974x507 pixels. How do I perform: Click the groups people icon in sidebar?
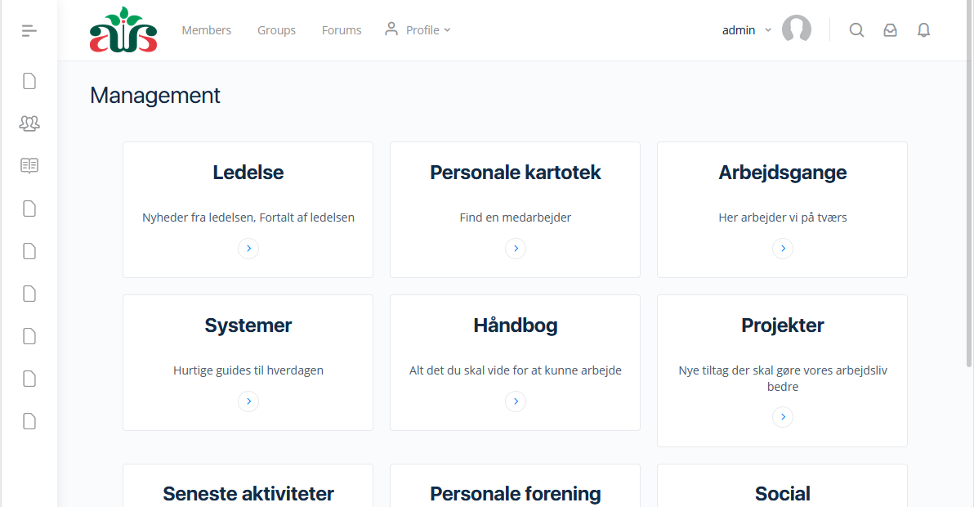click(29, 123)
